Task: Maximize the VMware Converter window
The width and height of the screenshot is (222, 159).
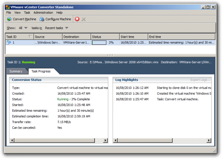Action: [208, 7]
